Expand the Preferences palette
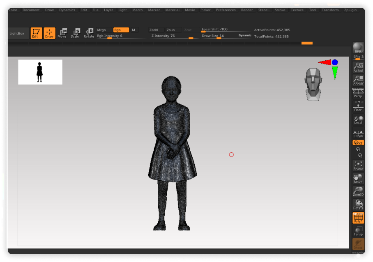The image size is (373, 262). [x=226, y=10]
